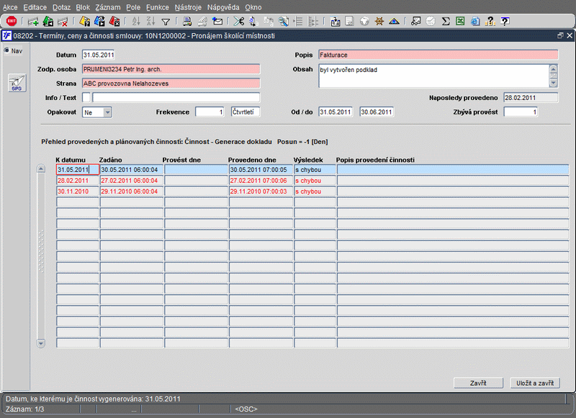This screenshot has height=418, width=576.
Task: Click the Zavřít button
Action: point(478,383)
